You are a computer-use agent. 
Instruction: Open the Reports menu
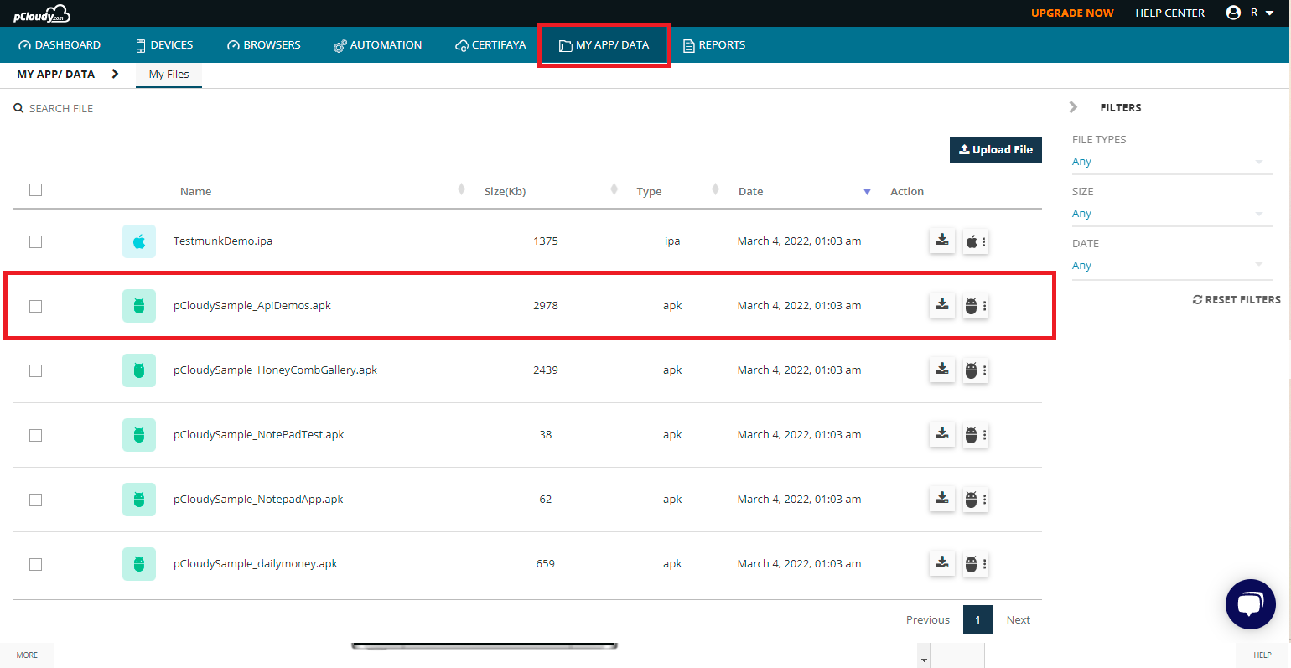tap(714, 44)
